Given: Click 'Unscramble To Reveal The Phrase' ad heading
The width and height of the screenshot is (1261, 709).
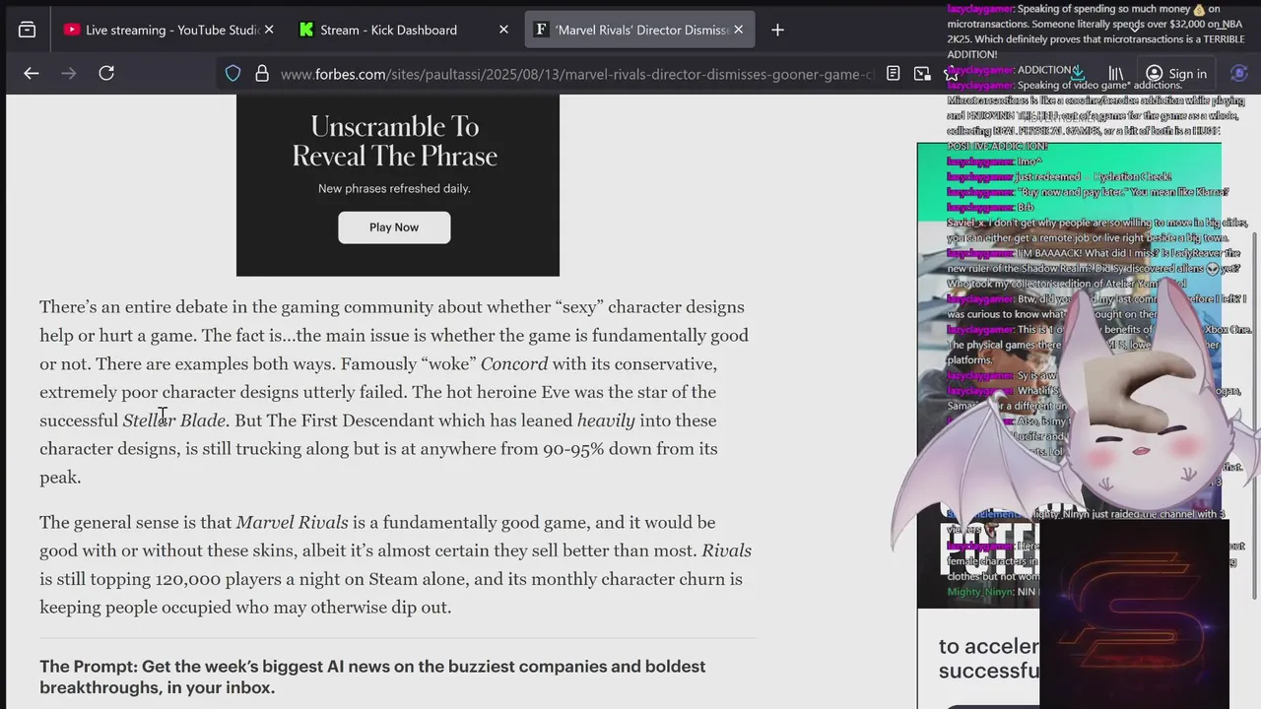Looking at the screenshot, I should (x=394, y=141).
